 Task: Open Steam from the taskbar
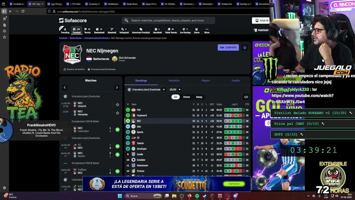(x=205, y=196)
